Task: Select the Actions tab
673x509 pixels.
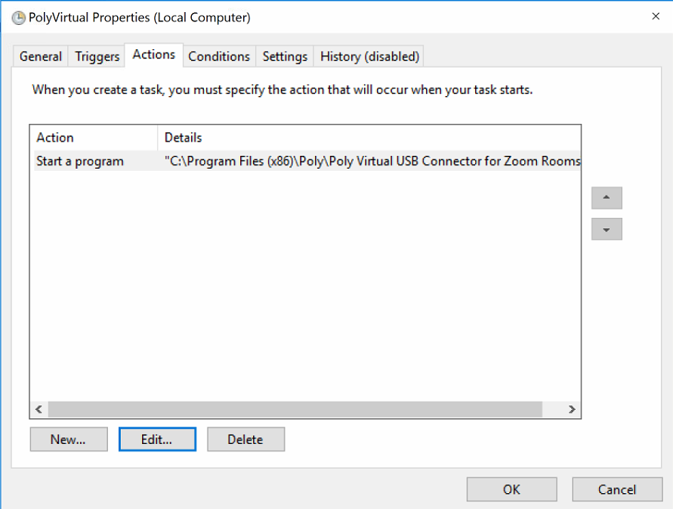Action: click(153, 54)
